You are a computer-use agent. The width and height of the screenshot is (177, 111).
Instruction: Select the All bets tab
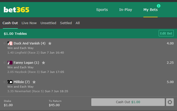click(x=78, y=23)
